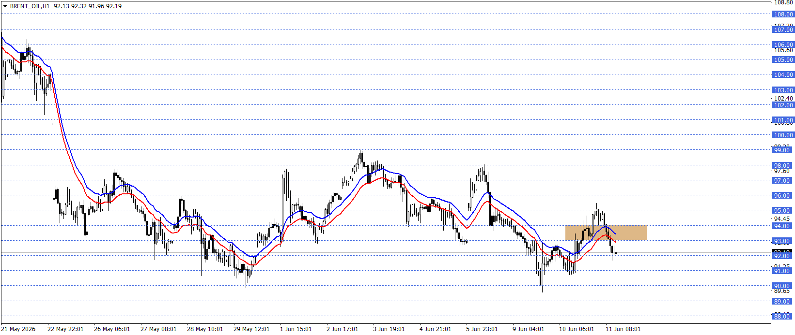Viewport: 795px width, 335px height.
Task: Click the 28 May 10:01 time label
Action: (205, 329)
